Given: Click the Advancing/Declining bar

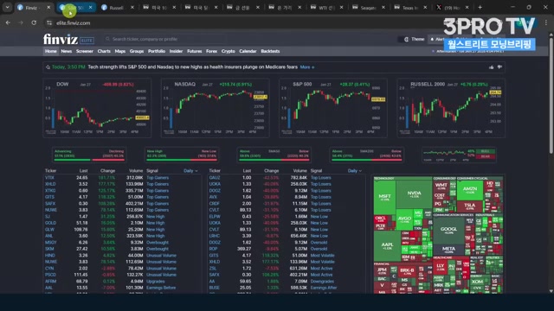Looking at the screenshot, I should pyautogui.click(x=89, y=155).
